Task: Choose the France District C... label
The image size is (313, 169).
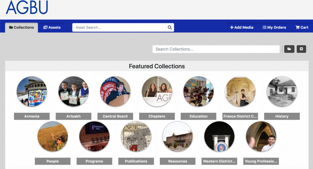Action: point(240,116)
